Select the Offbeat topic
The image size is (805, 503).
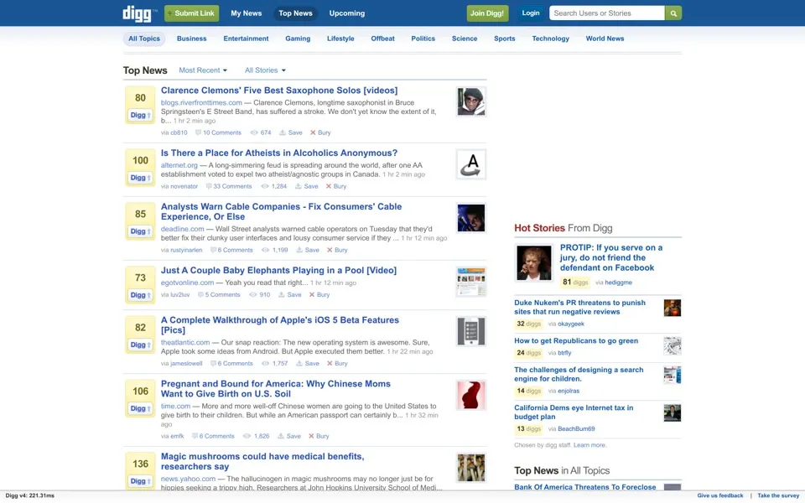[x=382, y=39]
